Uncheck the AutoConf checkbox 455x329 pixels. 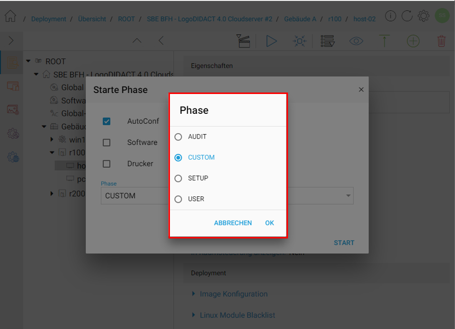(107, 121)
